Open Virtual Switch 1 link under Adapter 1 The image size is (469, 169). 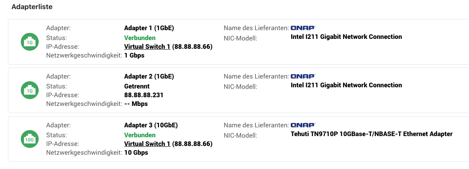[x=147, y=47]
